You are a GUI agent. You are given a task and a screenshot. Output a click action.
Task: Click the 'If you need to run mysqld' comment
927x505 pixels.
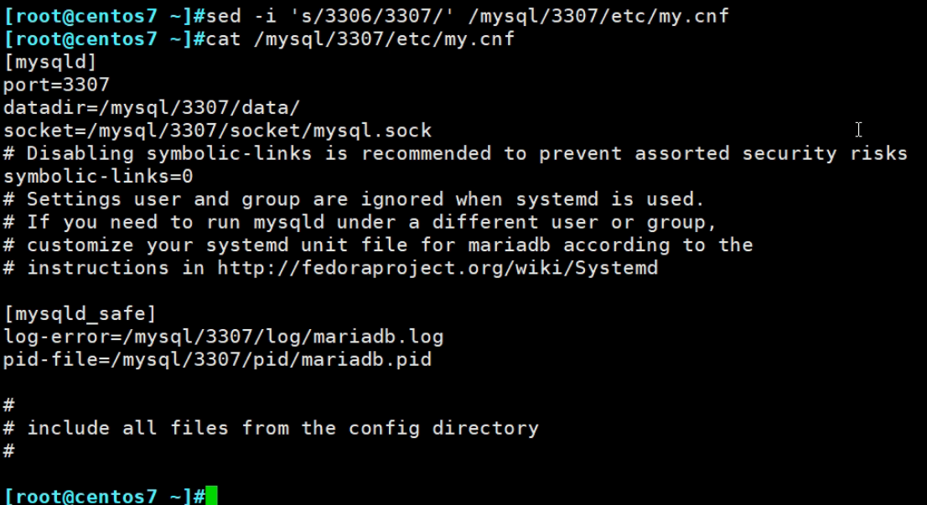coord(360,222)
